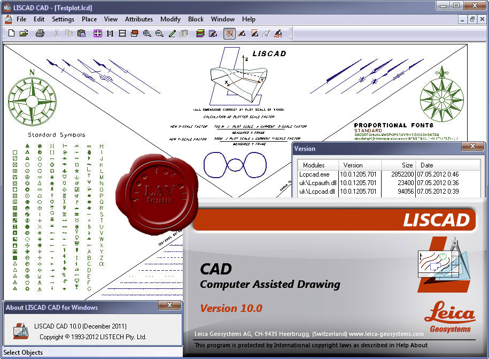Click date 07.05.2012 0:36

pyautogui.click(x=438, y=182)
